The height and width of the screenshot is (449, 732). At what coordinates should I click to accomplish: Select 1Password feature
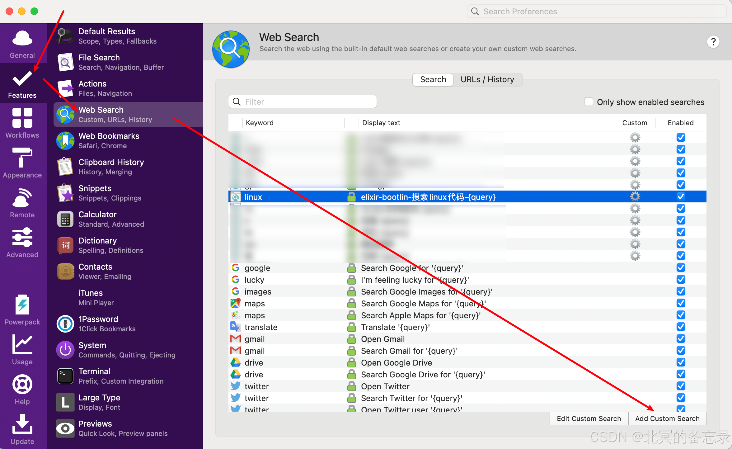pos(128,324)
